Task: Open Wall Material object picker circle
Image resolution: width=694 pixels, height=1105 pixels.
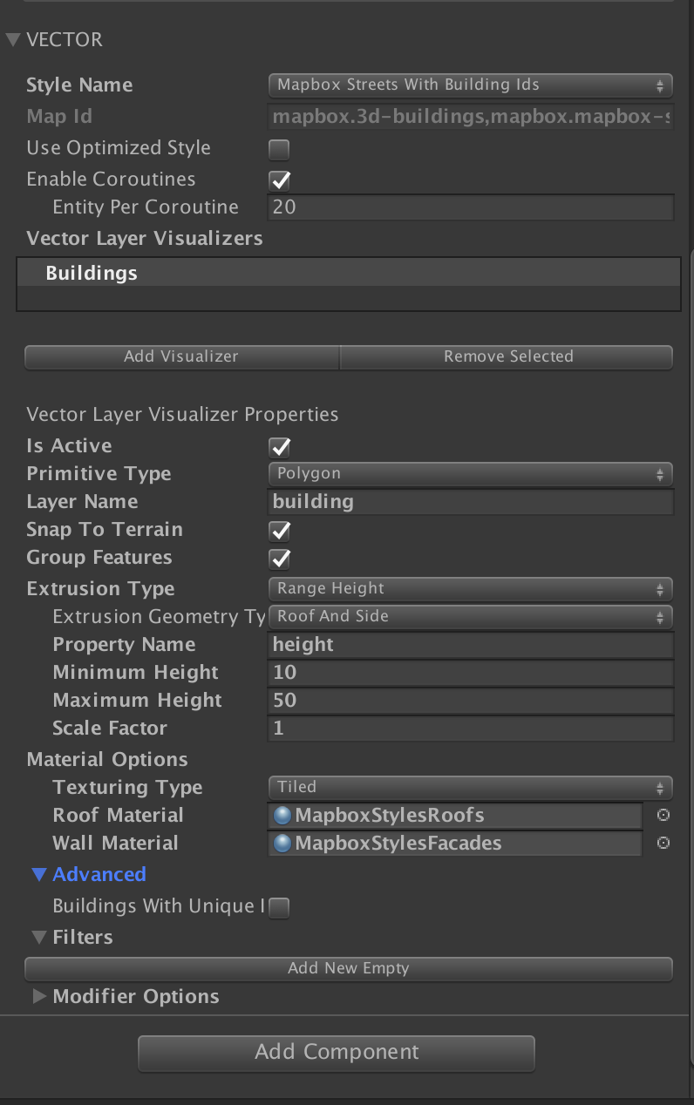Action: click(663, 844)
